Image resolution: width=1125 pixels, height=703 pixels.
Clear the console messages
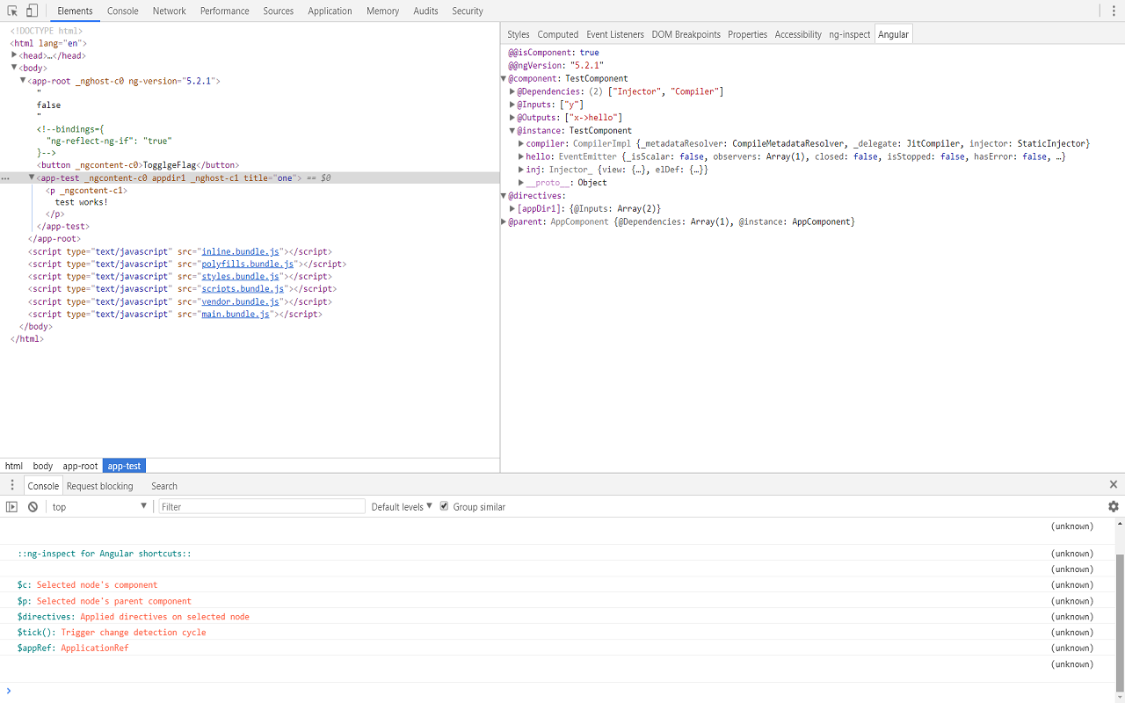pyautogui.click(x=33, y=506)
